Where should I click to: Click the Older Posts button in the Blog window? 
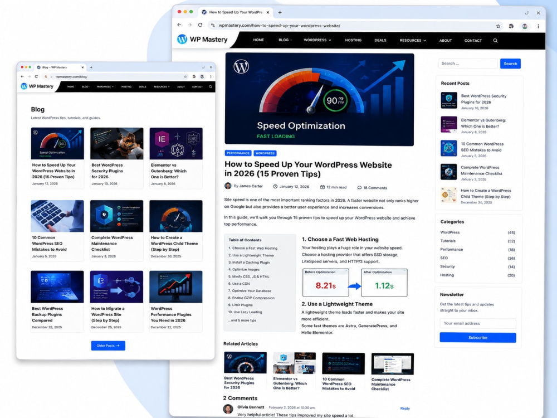point(108,346)
